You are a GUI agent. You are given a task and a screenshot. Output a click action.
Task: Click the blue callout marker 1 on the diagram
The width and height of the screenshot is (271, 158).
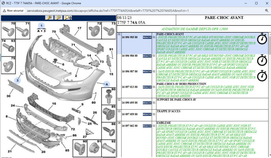[41, 26]
